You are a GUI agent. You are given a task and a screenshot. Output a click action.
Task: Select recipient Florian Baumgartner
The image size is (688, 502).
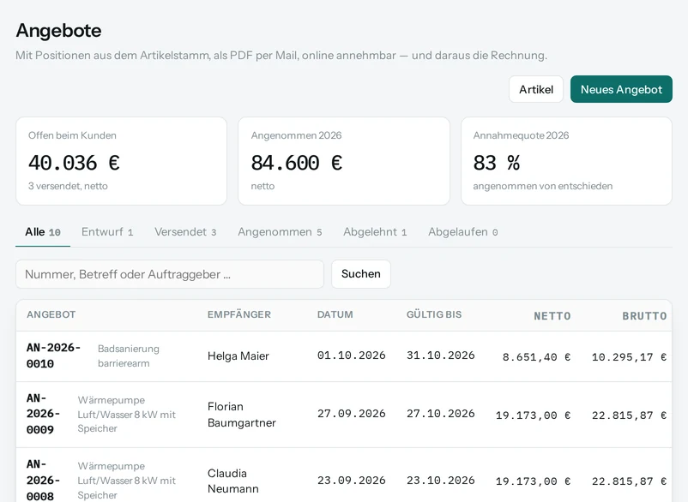coord(241,415)
